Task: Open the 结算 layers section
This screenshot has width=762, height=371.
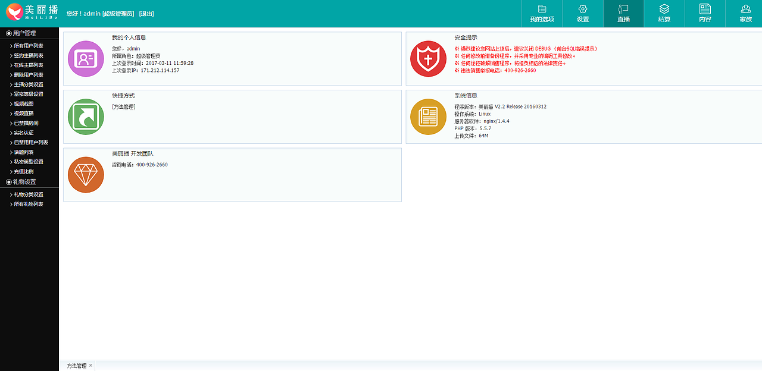Action: tap(664, 14)
